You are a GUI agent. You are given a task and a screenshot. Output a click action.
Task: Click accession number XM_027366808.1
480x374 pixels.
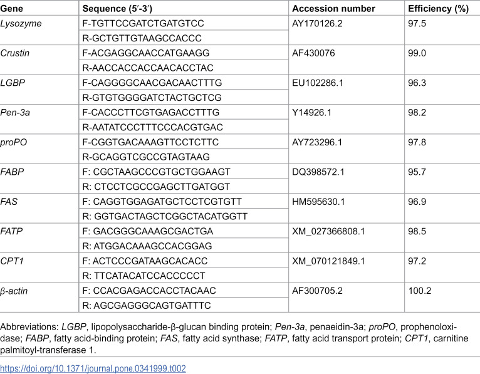pyautogui.click(x=328, y=231)
